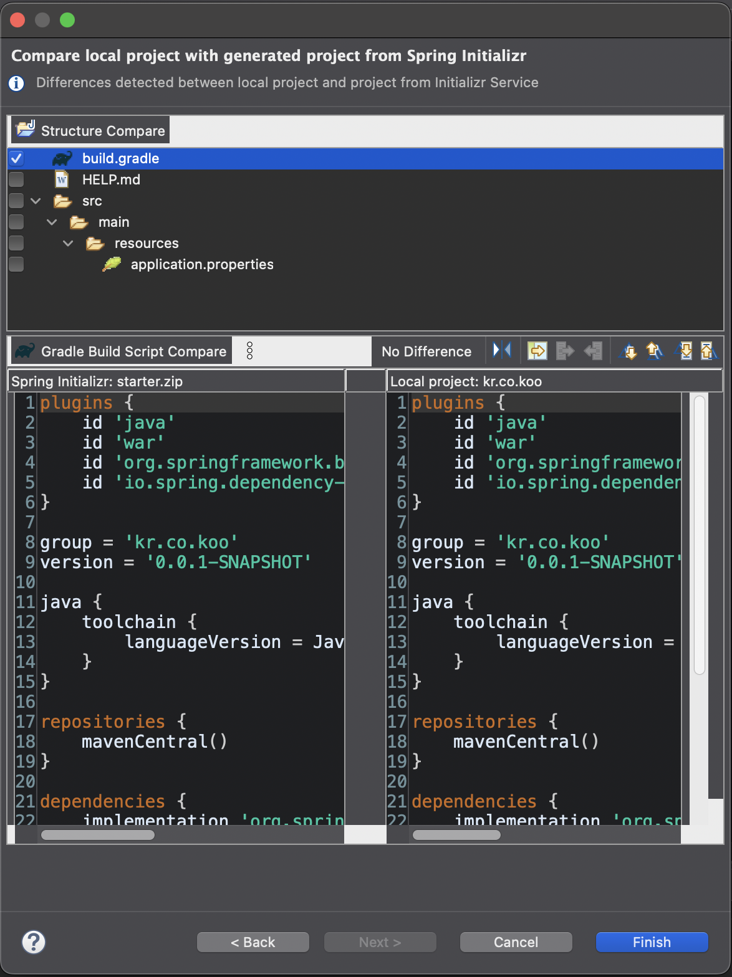Select HELP.md in the tree
Image resolution: width=732 pixels, height=977 pixels.
[x=111, y=179]
